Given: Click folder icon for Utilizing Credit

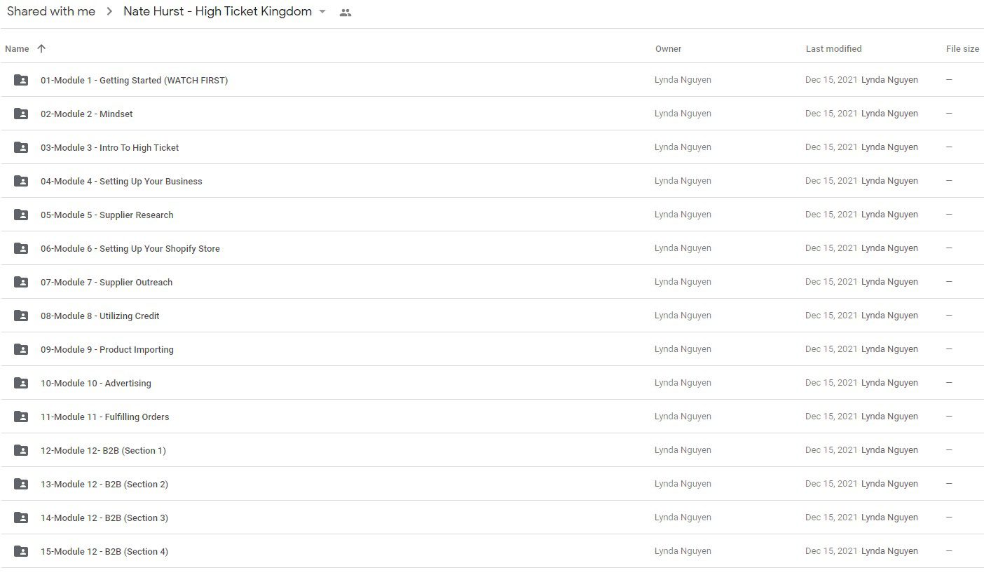Looking at the screenshot, I should [x=21, y=316].
